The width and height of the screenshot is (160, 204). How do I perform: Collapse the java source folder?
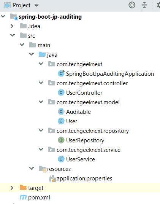(32, 54)
